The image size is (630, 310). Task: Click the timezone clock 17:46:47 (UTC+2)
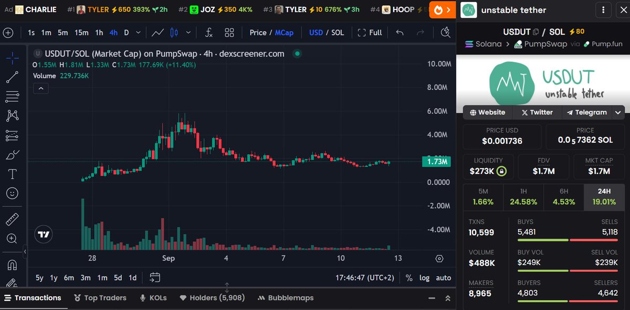365,278
